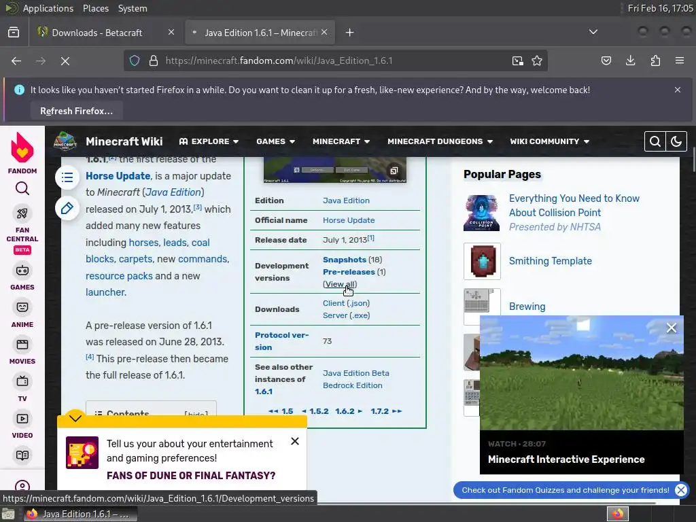Open the Firefox downloads panel
The image size is (696, 522).
630,60
